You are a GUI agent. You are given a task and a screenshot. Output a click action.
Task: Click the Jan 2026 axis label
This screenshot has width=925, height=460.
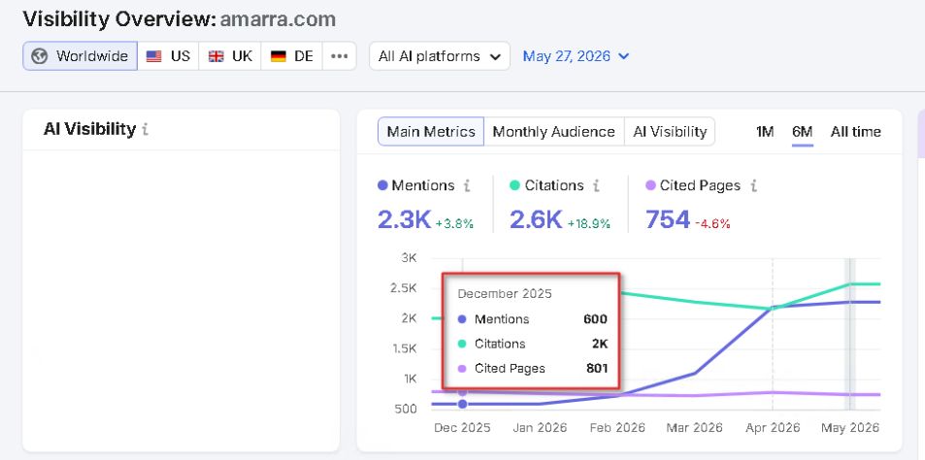point(540,428)
